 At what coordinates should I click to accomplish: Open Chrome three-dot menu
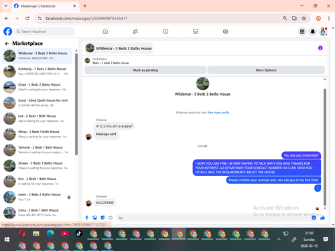pos(329,18)
